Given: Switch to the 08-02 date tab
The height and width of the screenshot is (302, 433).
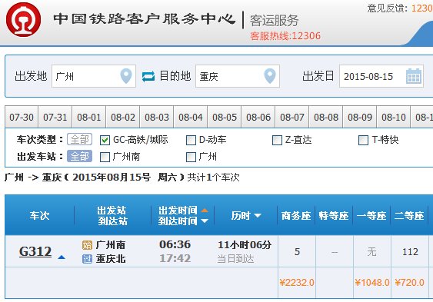Looking at the screenshot, I should (123, 117).
